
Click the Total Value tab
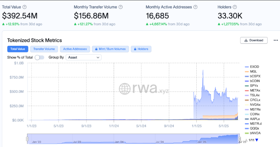tap(17, 49)
